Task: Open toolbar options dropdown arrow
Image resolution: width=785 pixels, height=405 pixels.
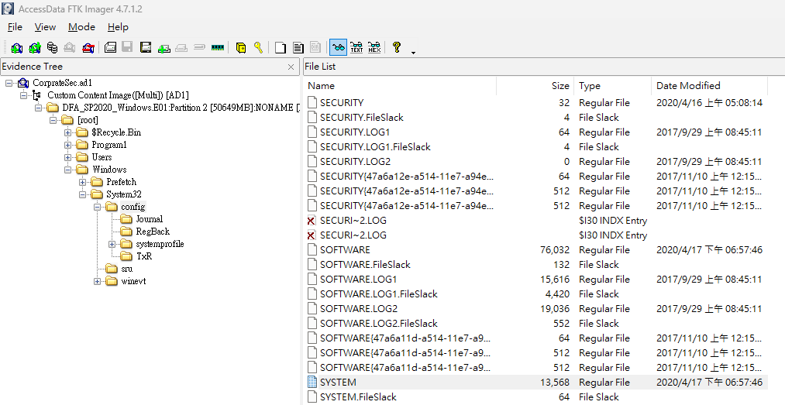Action: coord(413,52)
